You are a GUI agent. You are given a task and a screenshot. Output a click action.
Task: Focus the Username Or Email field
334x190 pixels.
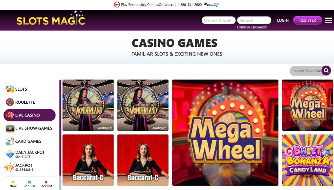point(218,20)
